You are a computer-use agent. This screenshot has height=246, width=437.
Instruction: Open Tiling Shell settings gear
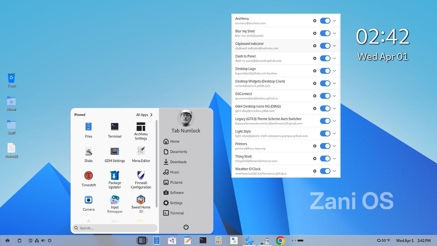click(x=315, y=159)
